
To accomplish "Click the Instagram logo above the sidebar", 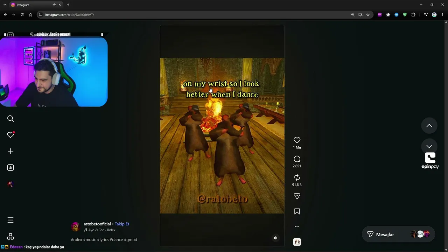I will tap(10, 35).
